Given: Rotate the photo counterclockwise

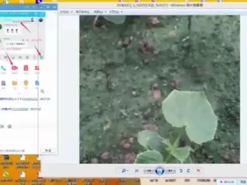Looking at the screenshot, I should coord(181,171).
